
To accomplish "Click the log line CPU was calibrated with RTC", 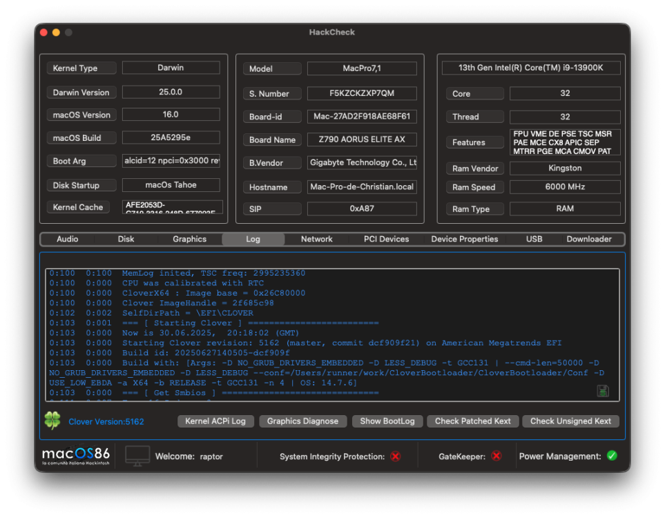I will pyautogui.click(x=157, y=283).
